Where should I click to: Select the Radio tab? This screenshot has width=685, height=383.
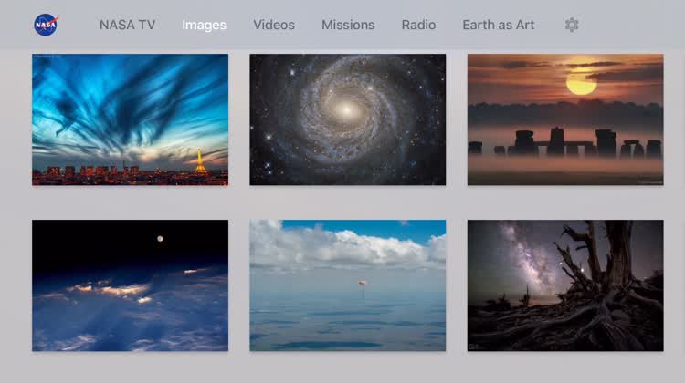(x=418, y=25)
